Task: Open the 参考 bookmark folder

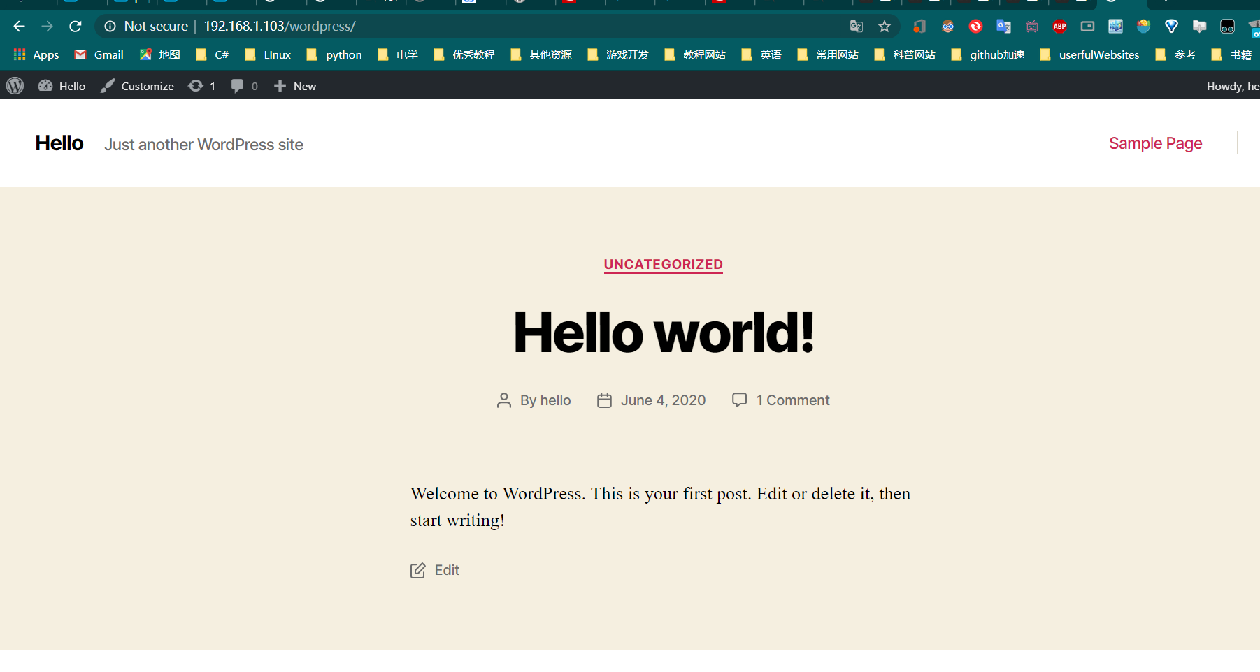Action: pos(1175,54)
